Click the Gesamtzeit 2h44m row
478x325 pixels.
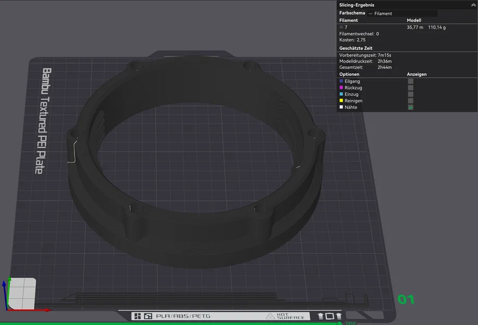pos(365,68)
